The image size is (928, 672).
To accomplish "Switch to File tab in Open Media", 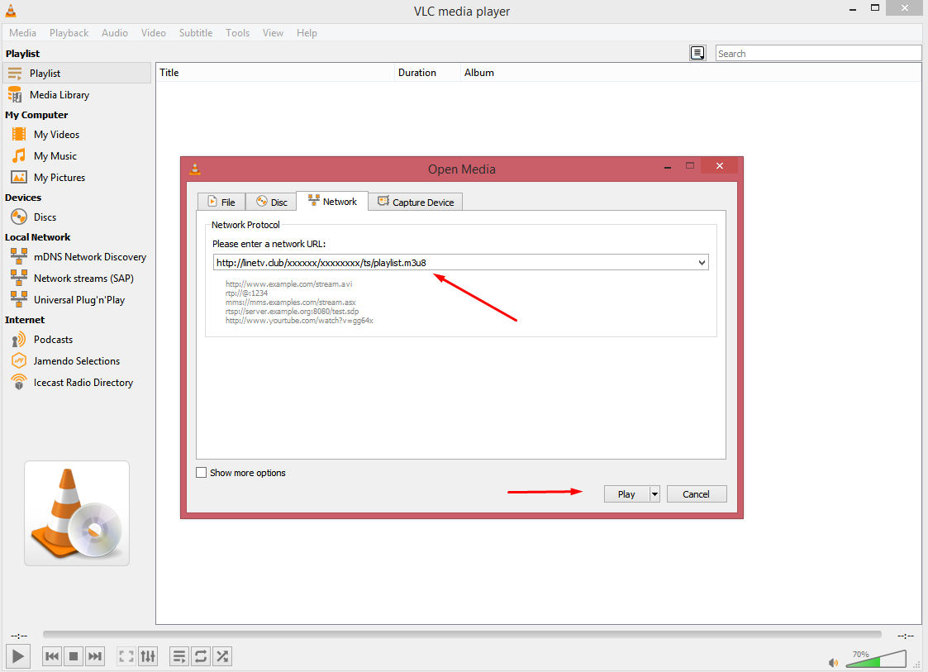I will pos(221,202).
